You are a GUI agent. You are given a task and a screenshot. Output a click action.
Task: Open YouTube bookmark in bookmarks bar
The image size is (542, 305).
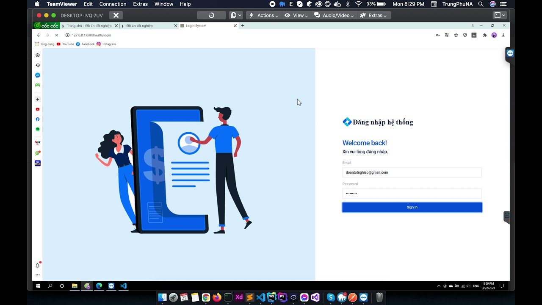(65, 44)
